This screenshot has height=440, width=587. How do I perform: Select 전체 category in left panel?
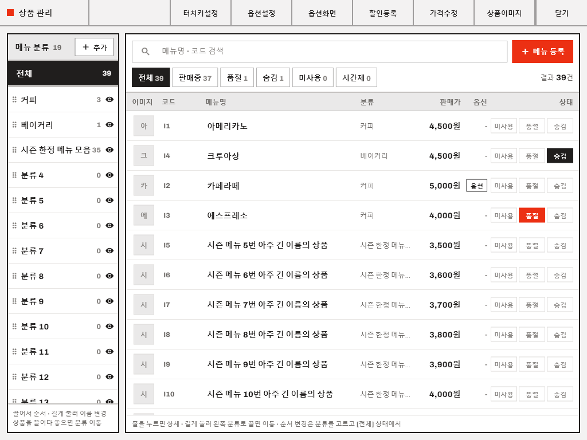tap(63, 73)
